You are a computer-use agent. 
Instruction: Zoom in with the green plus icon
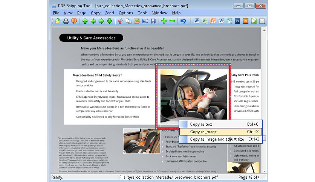(164, 21)
